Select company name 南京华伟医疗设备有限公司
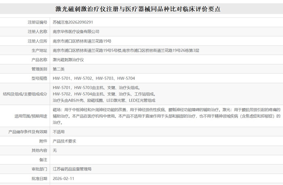The height and width of the screenshot is (185, 283). pos(76,32)
